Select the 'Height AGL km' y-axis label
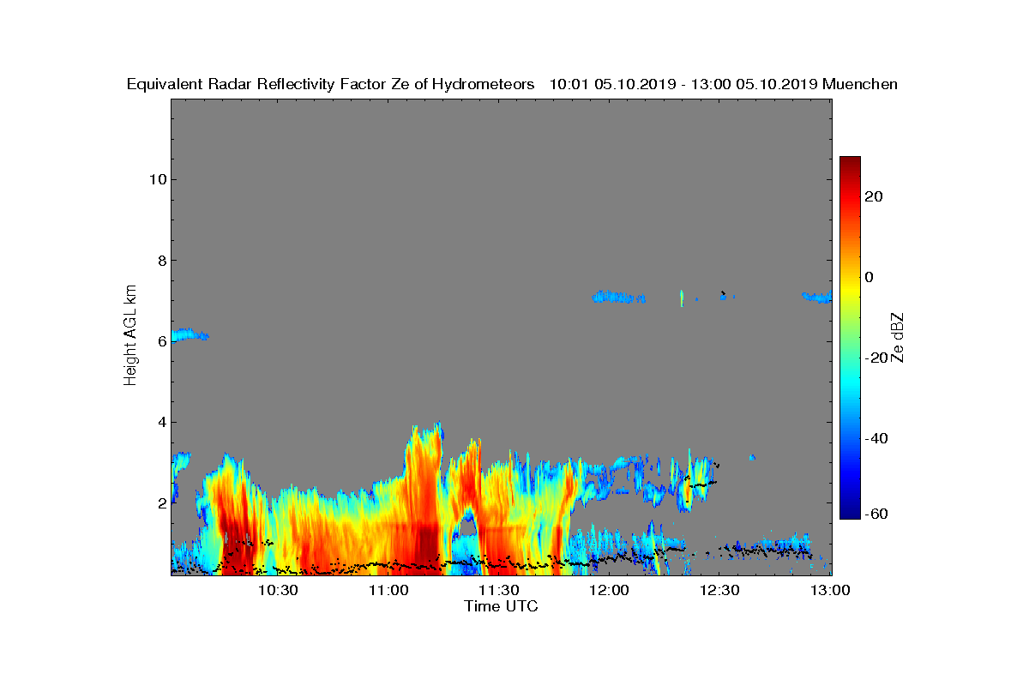 (x=130, y=336)
